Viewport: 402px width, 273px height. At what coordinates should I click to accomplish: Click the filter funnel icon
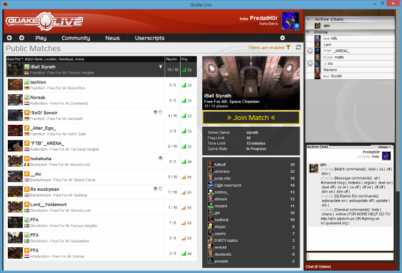(288, 47)
